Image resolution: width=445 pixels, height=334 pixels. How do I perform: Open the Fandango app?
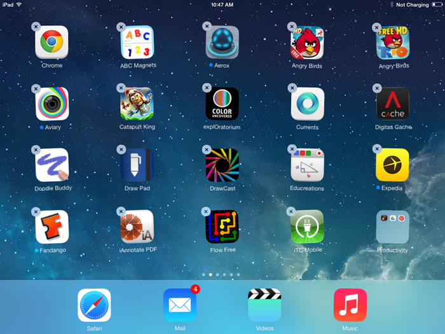point(52,227)
